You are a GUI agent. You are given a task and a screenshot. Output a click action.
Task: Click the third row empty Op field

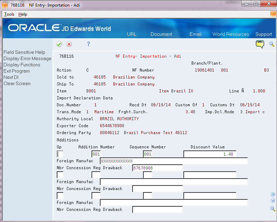click(60, 196)
